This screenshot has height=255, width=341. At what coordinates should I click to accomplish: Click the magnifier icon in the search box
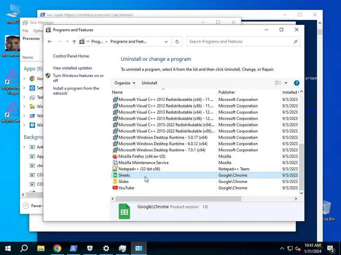coord(295,42)
